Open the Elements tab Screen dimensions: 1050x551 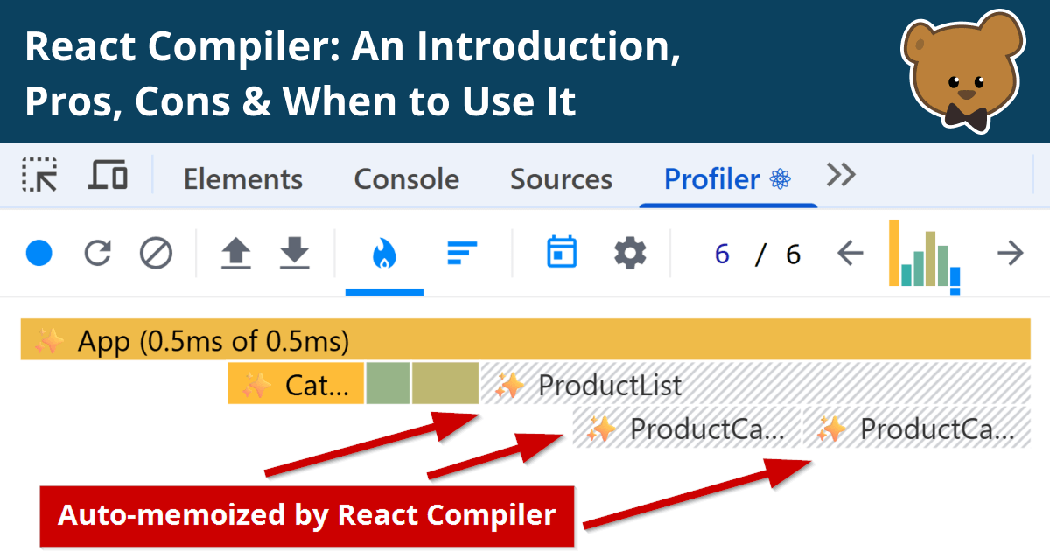242,179
